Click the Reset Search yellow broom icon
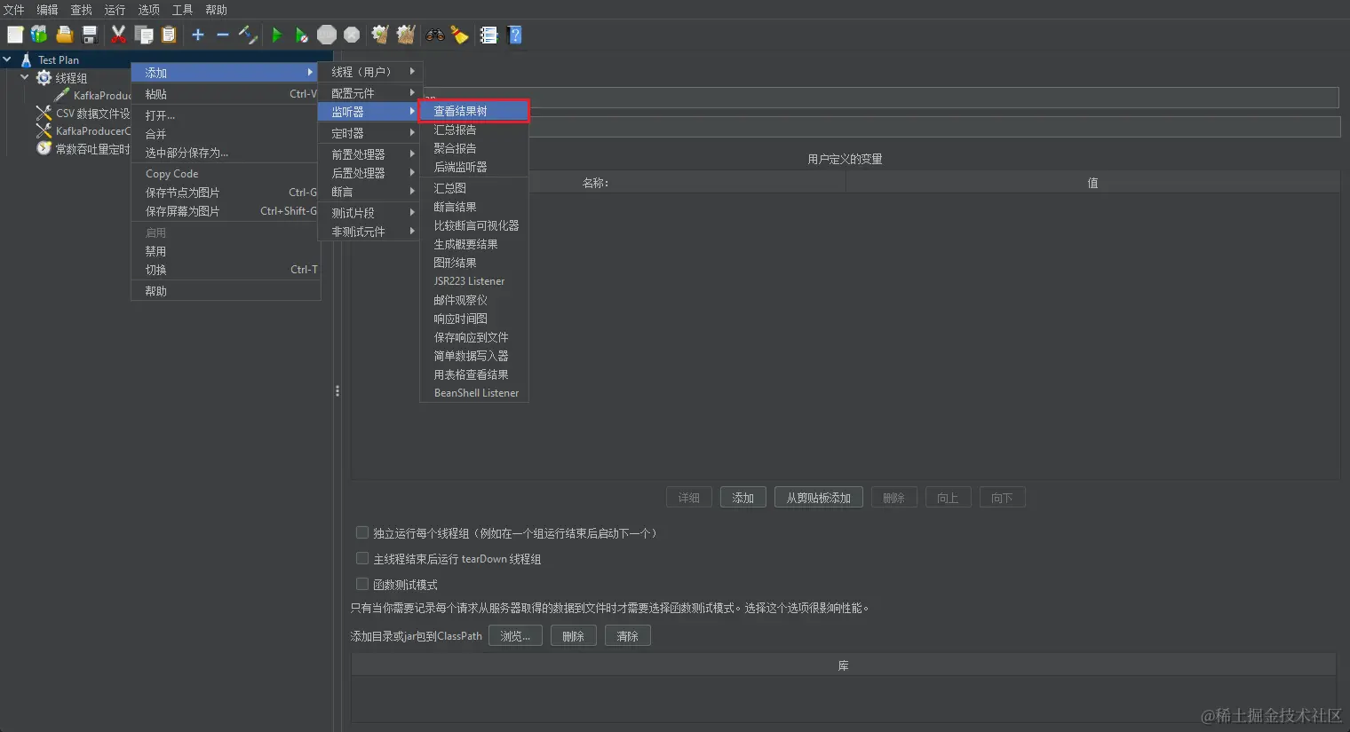 tap(459, 35)
